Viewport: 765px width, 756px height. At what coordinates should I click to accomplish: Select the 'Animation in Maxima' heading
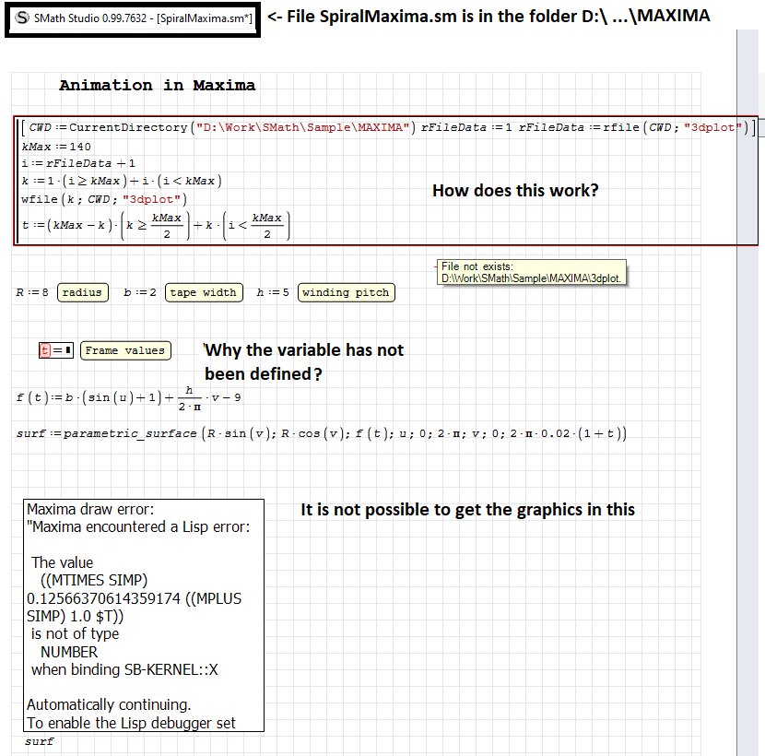pyautogui.click(x=157, y=86)
